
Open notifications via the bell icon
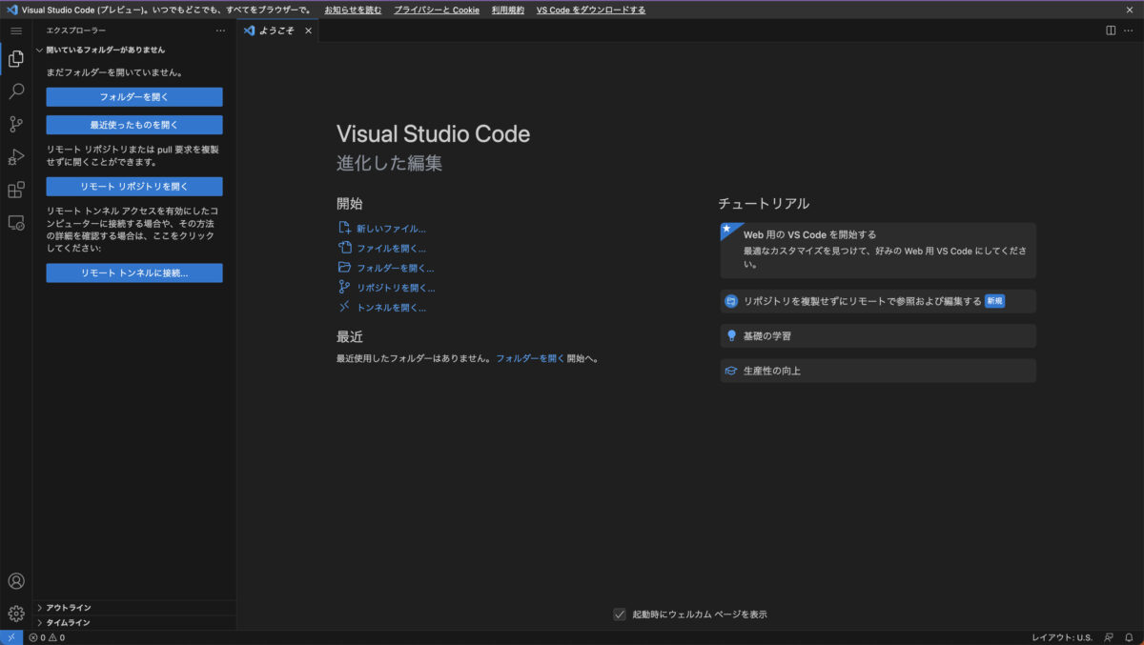coord(1131,636)
